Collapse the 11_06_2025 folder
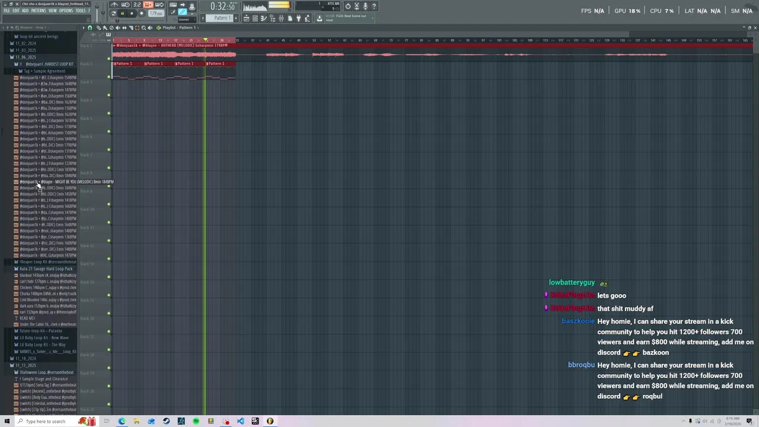The width and height of the screenshot is (759, 427). 25,57
